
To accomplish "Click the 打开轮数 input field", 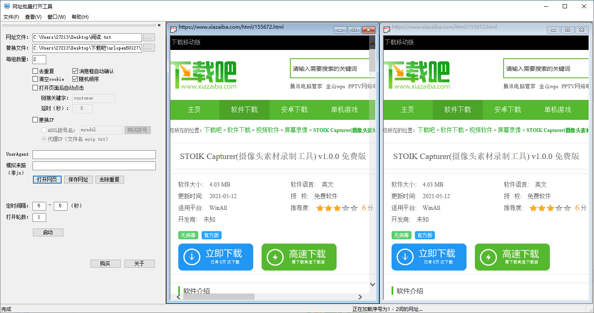I will click(39, 217).
